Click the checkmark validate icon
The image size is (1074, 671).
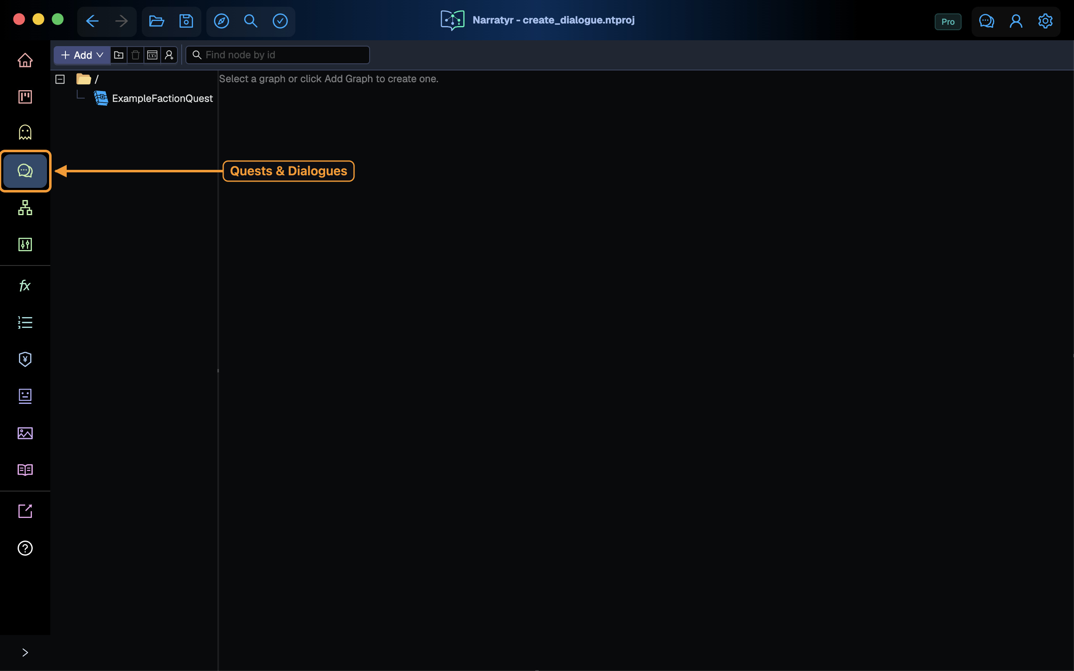pyautogui.click(x=280, y=21)
